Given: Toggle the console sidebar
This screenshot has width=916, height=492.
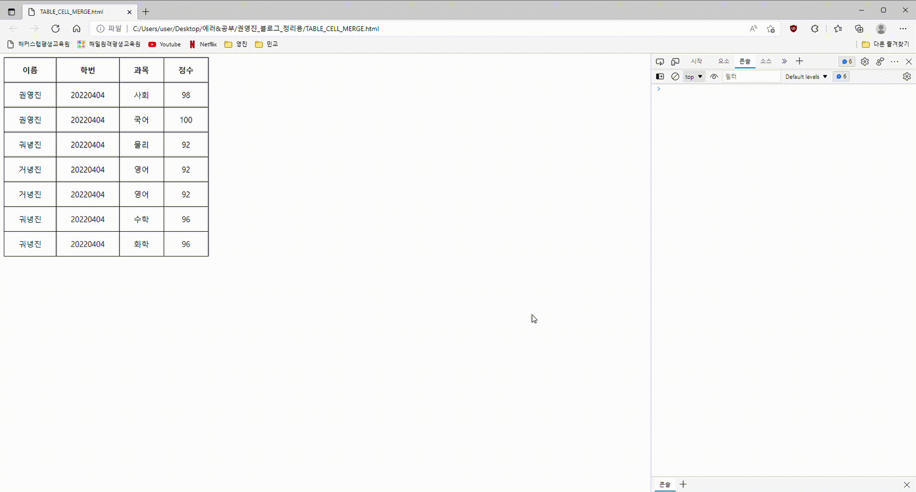Looking at the screenshot, I should 660,76.
